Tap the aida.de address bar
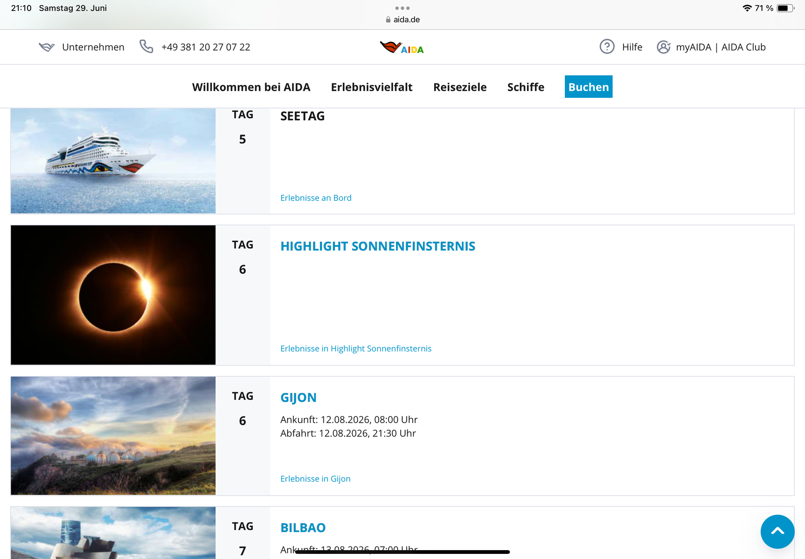 406,20
